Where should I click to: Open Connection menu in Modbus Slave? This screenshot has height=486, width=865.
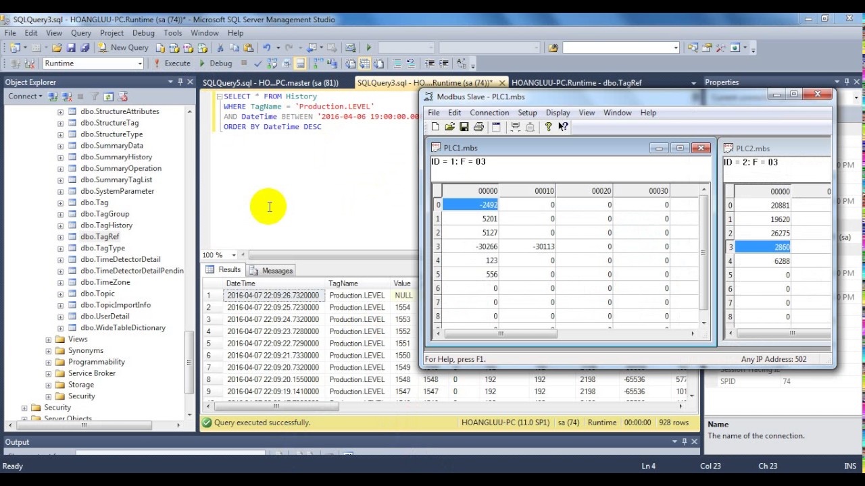click(x=489, y=113)
